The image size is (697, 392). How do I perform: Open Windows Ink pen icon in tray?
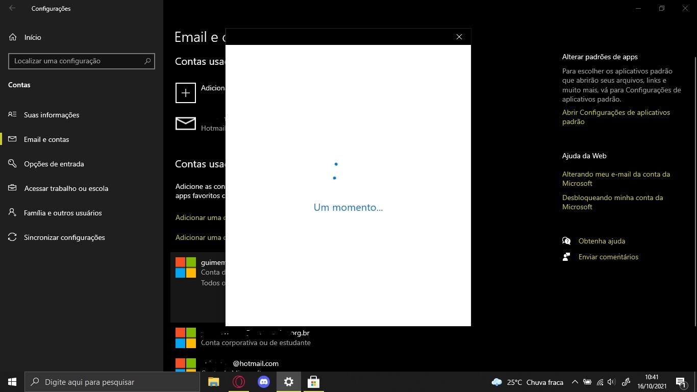tap(627, 382)
